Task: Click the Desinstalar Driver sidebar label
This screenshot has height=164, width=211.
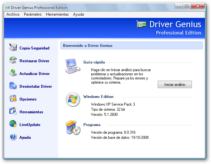Action: (35, 86)
